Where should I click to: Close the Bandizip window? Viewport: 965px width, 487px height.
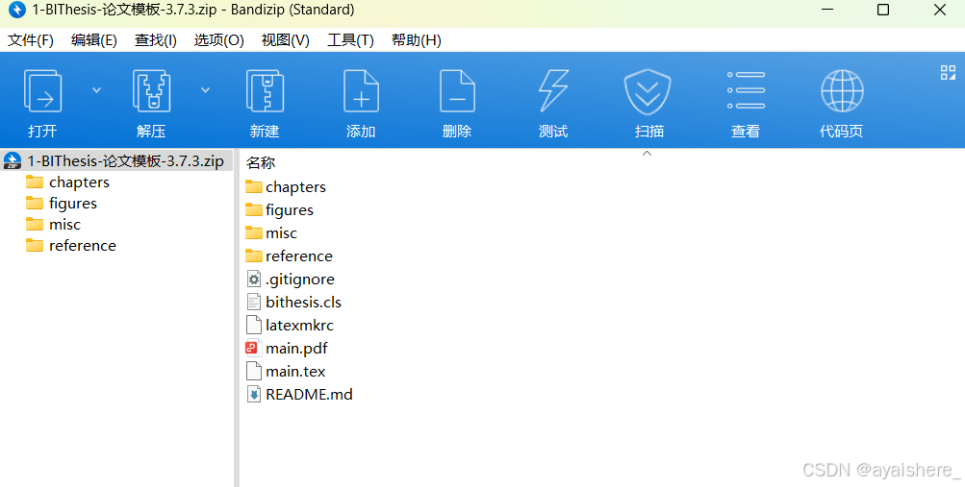[x=940, y=10]
